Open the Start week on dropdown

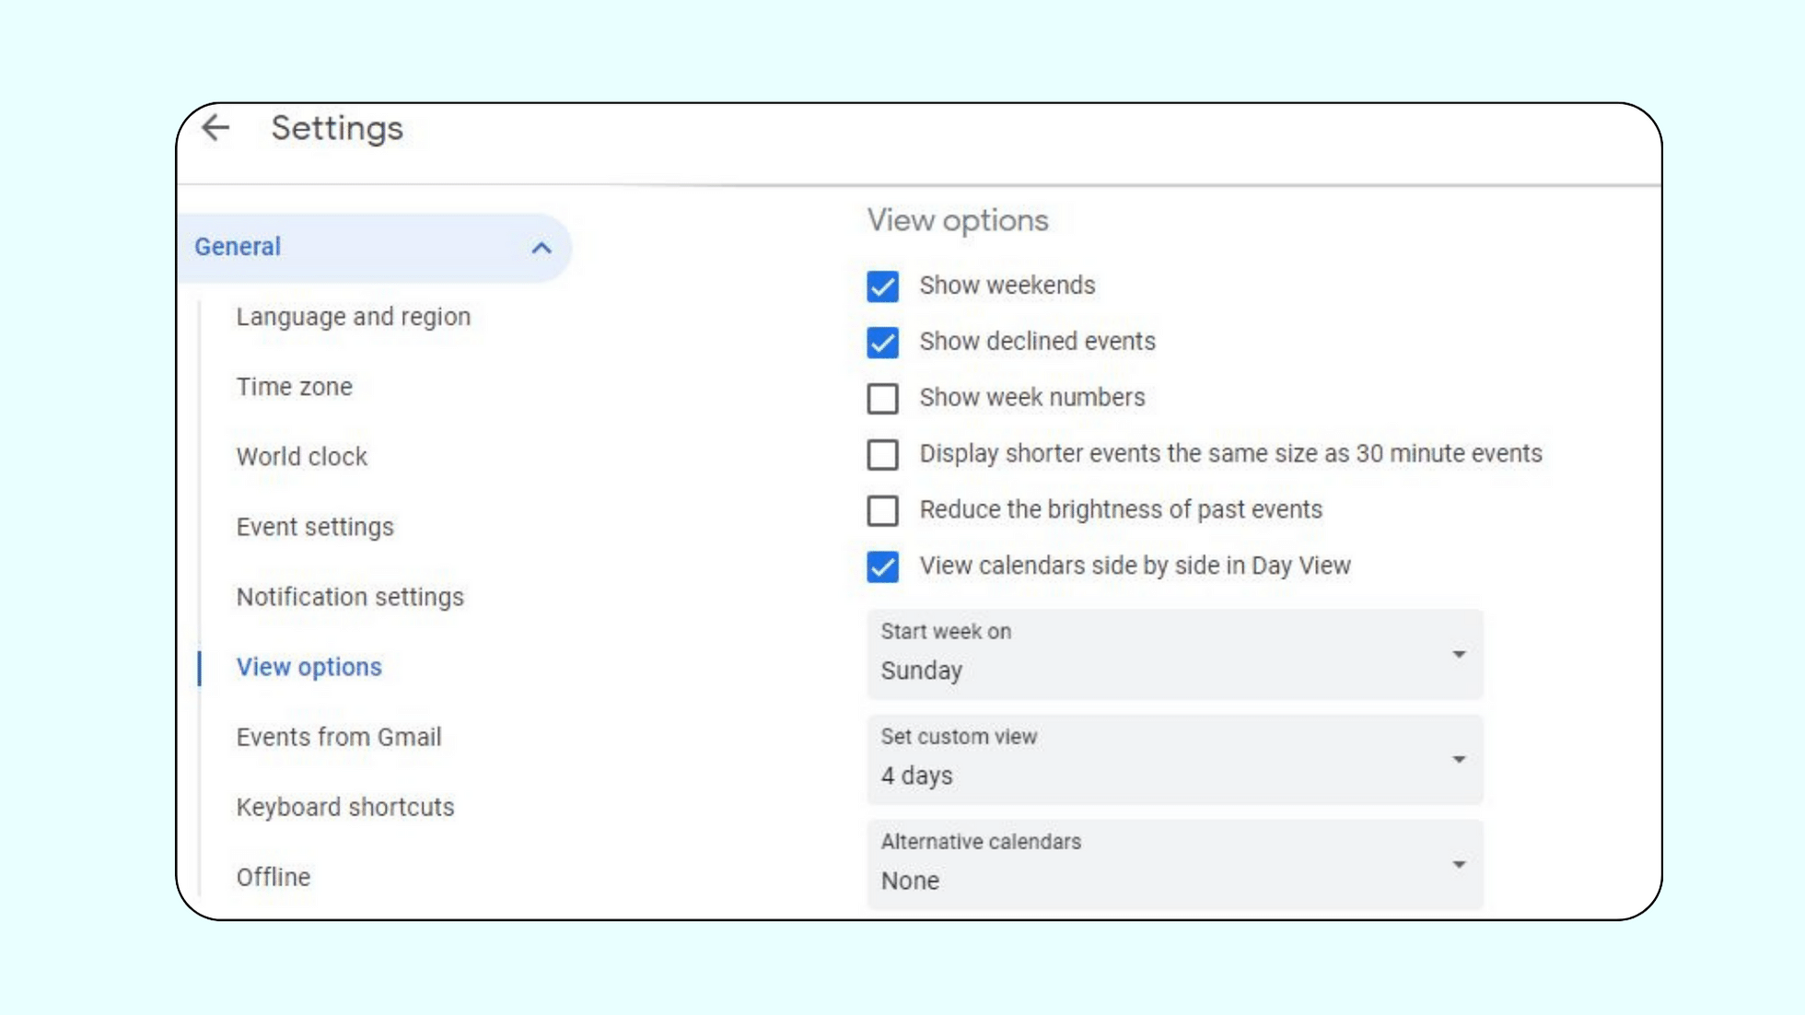[1174, 655]
